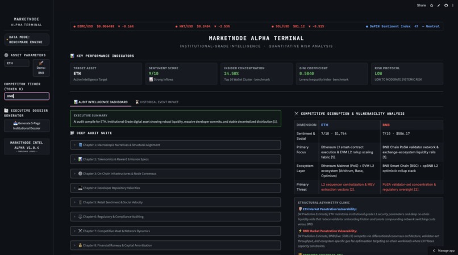Viewport: 458px width, 255px height.
Task: Click the MarketNode Intel Alpha V1.0.4 badge
Action: tap(27, 147)
